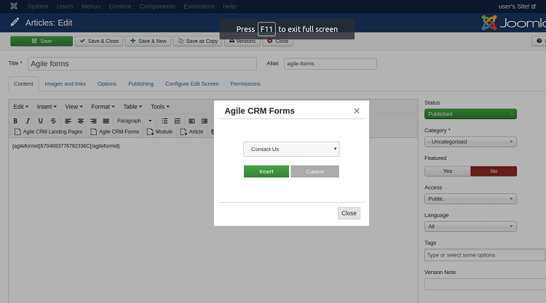
Task: Click the Agile CRM Landing Pages editor button
Action: coord(48,132)
